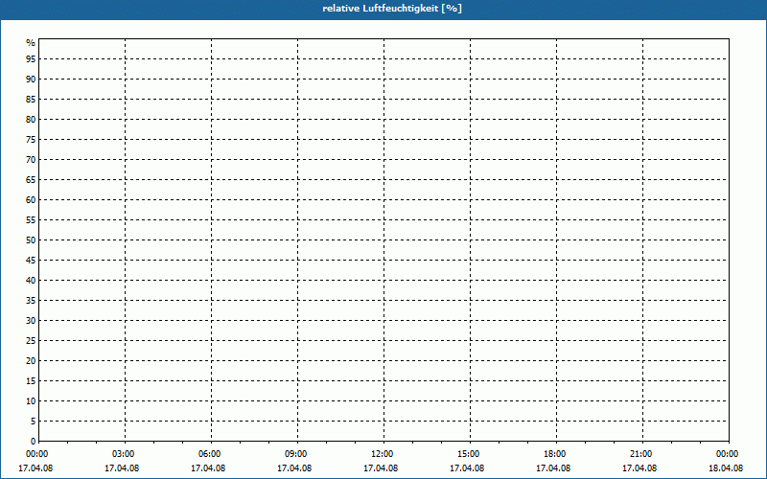Click the 95 value on the y-axis
This screenshot has width=767, height=479.
click(31, 59)
